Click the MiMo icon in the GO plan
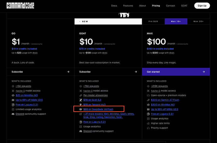Viewport: 217px width, 143px height. tap(13, 100)
